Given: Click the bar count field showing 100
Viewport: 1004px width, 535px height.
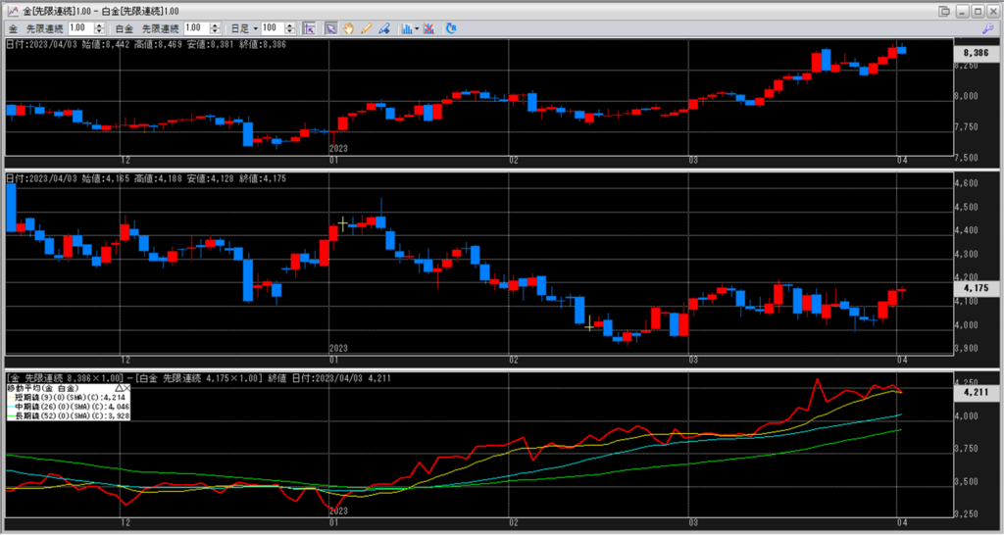Looking at the screenshot, I should tap(273, 28).
